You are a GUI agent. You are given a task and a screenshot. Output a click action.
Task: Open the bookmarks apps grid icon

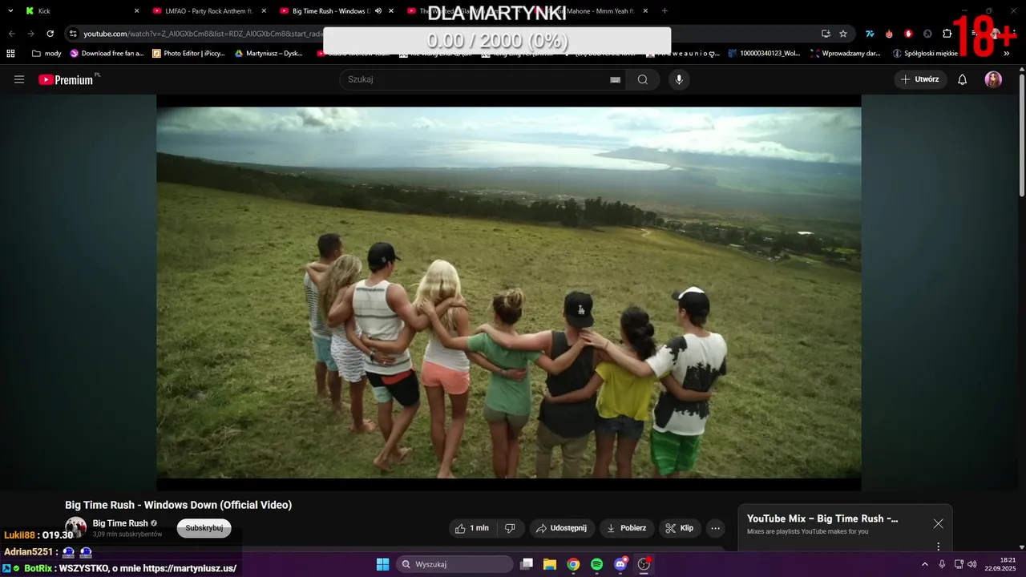pyautogui.click(x=10, y=54)
